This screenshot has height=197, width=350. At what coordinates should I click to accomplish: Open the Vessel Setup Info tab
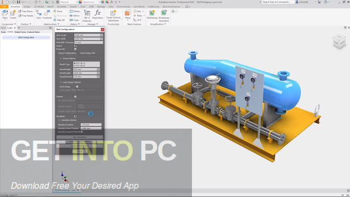click(x=87, y=53)
